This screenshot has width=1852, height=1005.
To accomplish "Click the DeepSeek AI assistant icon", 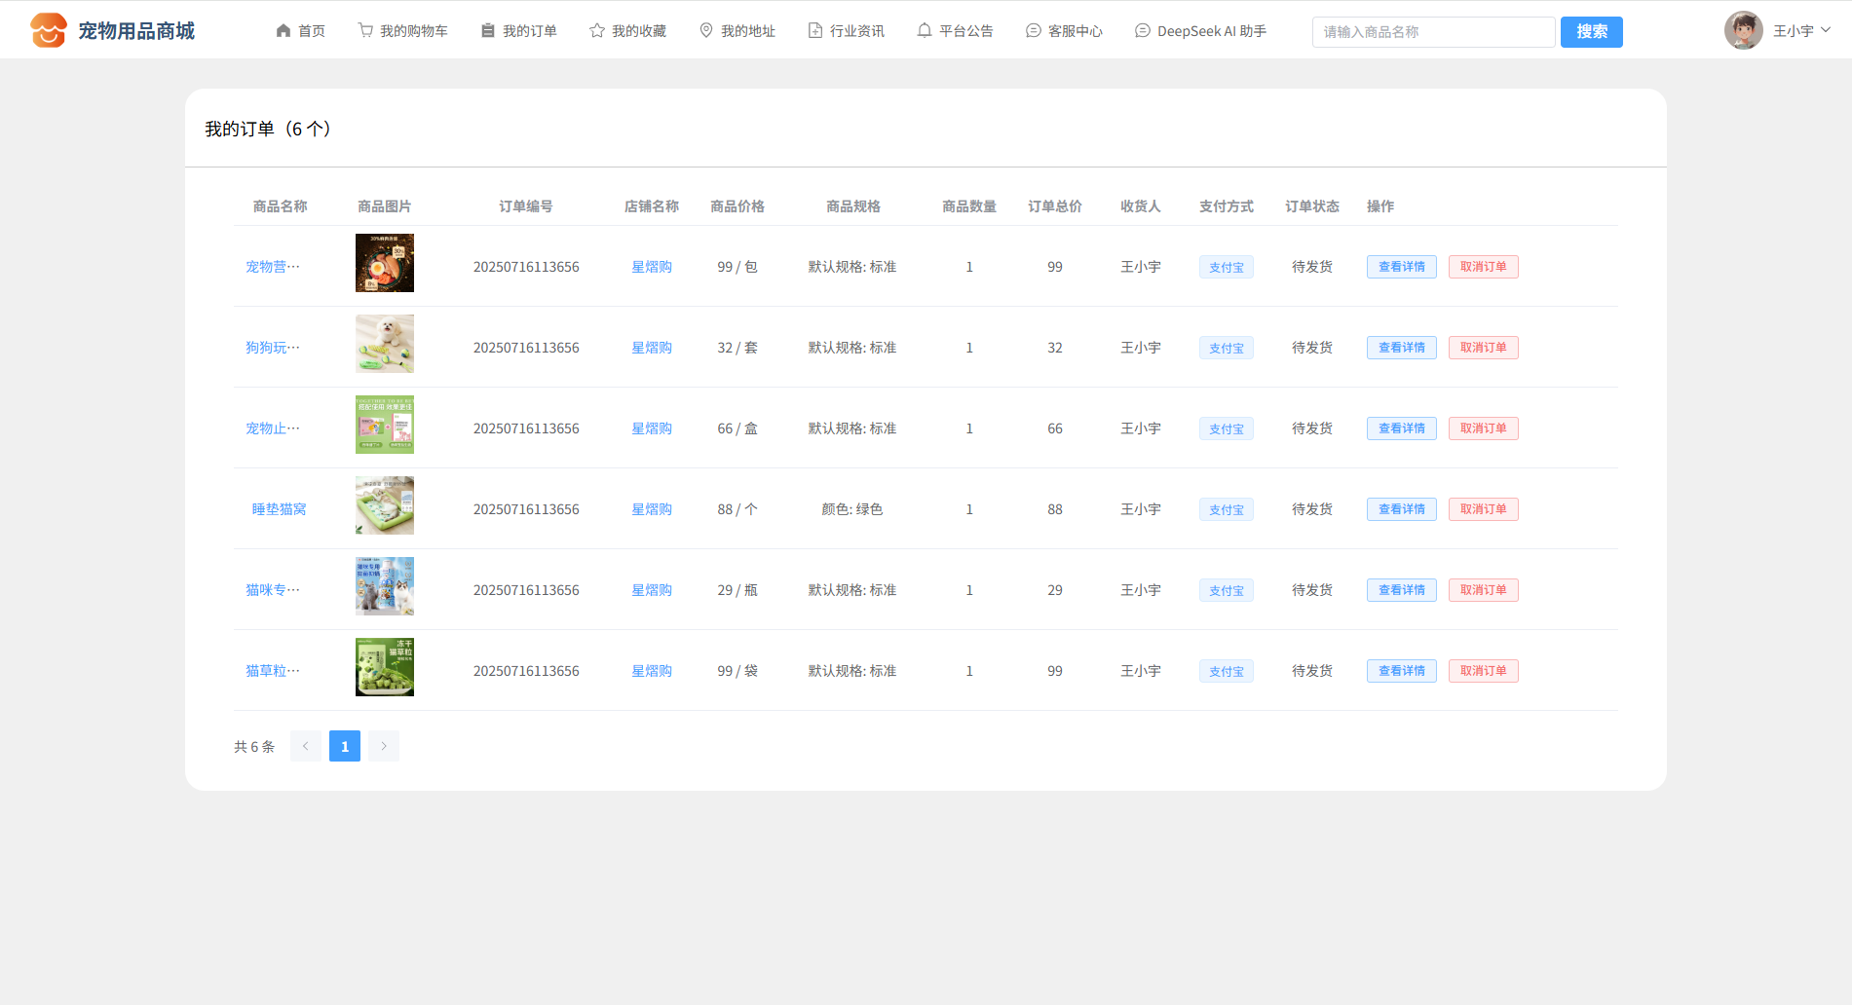I will 1143,31.
